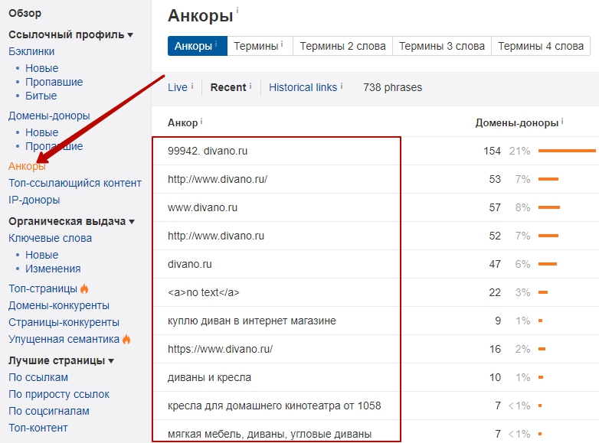Click anchor куплю диван в интернет магазине
The width and height of the screenshot is (599, 443).
(252, 321)
